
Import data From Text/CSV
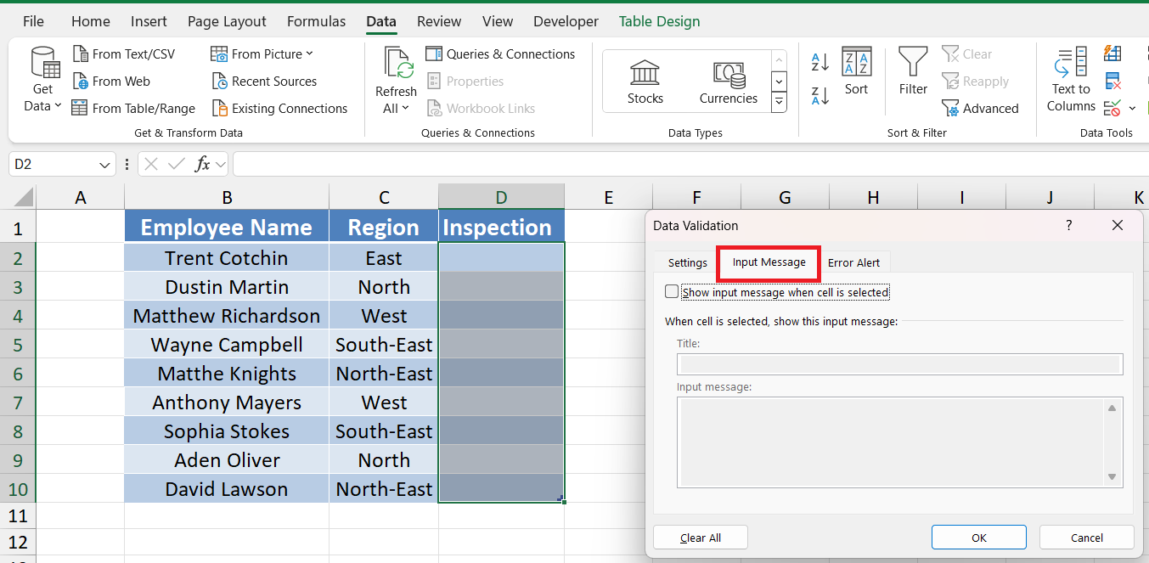(124, 53)
